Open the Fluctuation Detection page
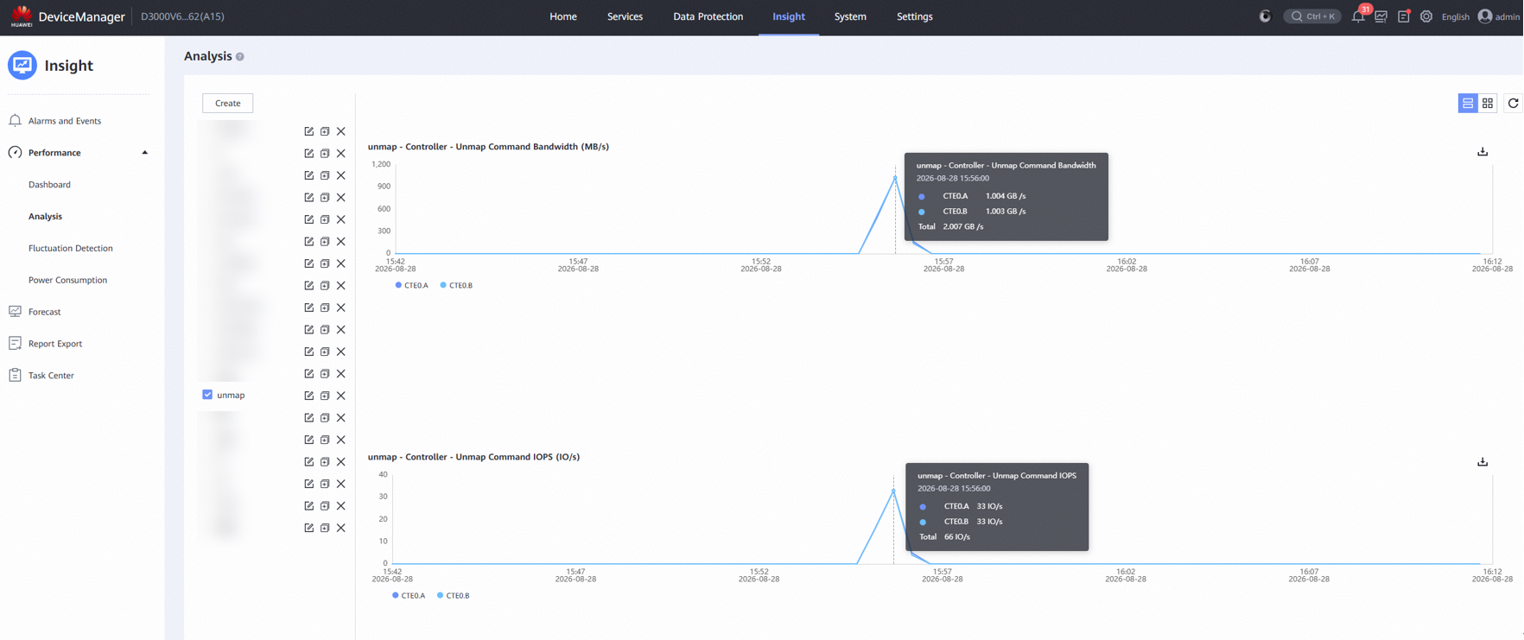 click(x=71, y=248)
